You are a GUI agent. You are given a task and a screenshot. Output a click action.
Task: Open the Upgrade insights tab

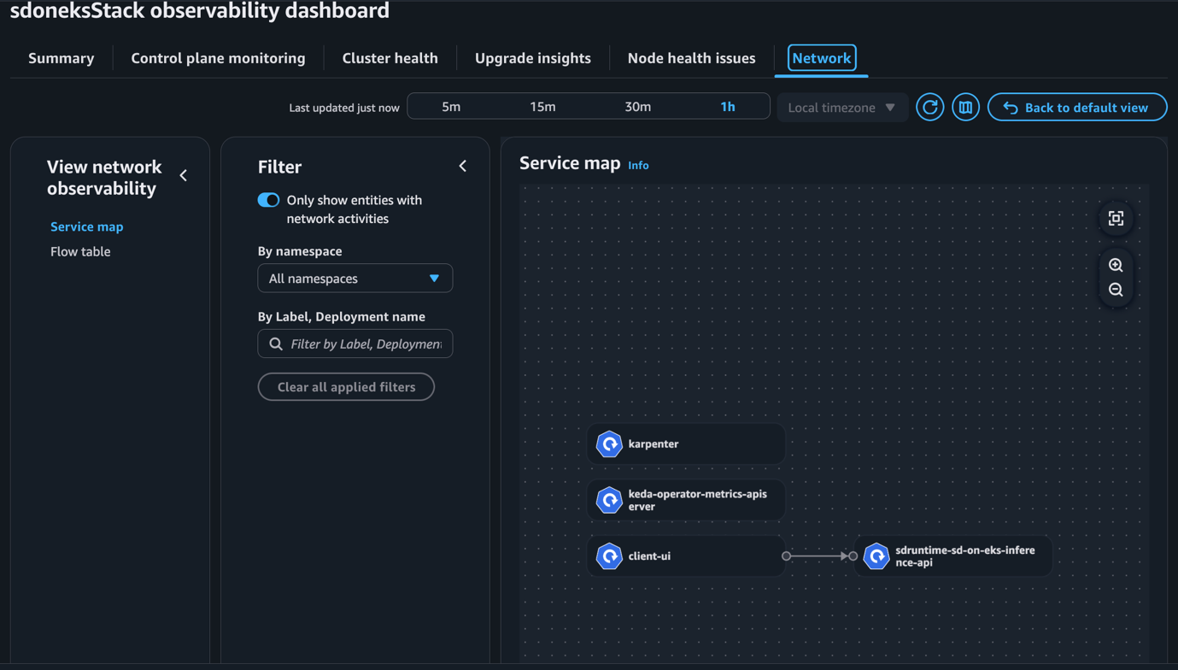532,58
